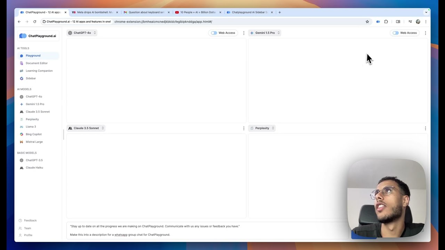Click the ChatPlayground extension icon in toolbar

pyautogui.click(x=378, y=22)
